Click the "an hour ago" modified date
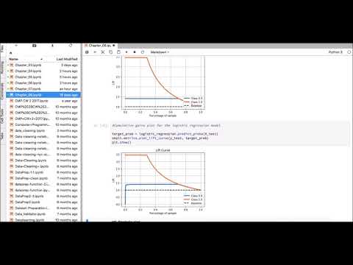The height and width of the screenshot is (265, 353). pyautogui.click(x=68, y=89)
